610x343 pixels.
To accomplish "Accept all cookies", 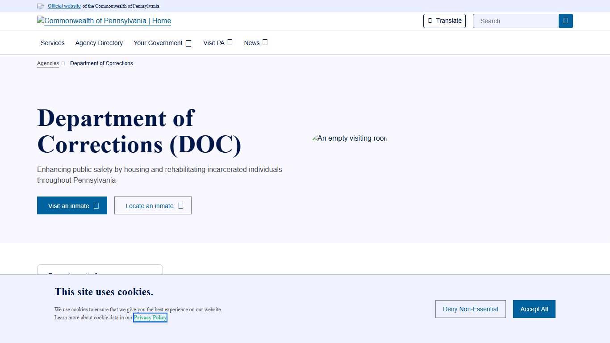I will (534, 309).
